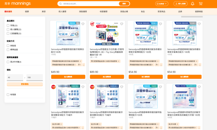Click the login/register user icon button

pos(180,4)
